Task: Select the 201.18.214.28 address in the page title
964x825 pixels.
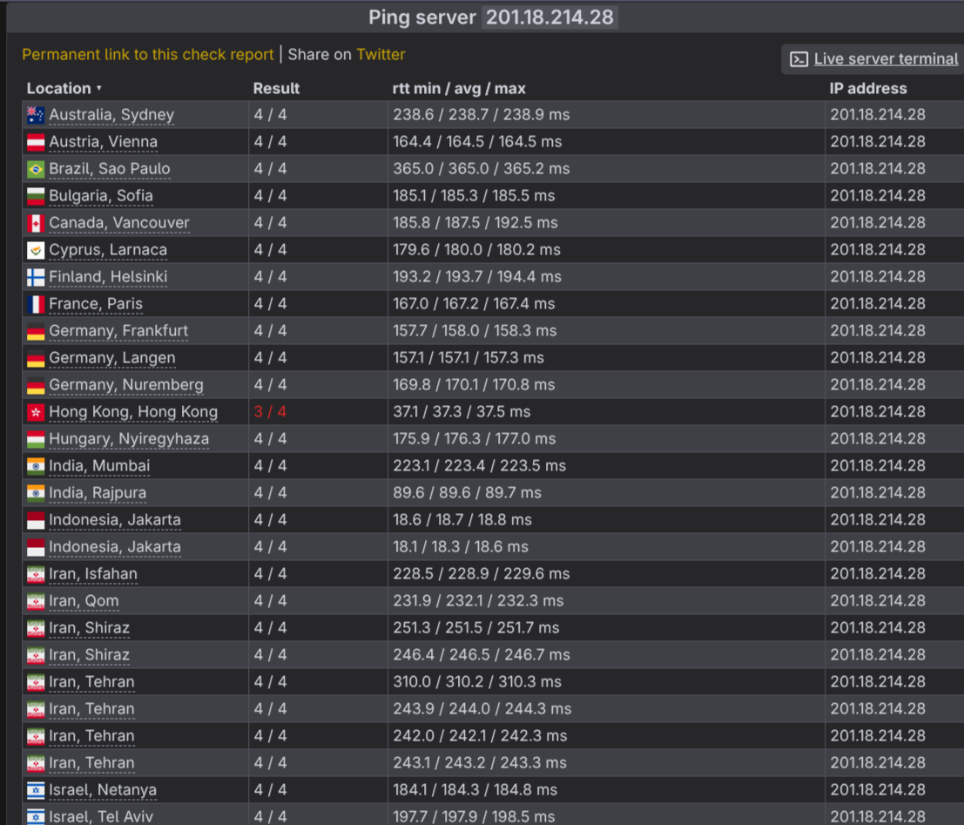Action: [549, 17]
